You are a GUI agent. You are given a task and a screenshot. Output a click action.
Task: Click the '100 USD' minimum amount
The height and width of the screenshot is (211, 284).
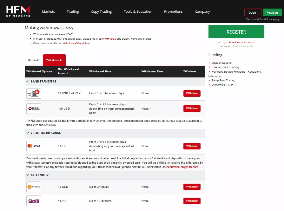[x=64, y=109]
